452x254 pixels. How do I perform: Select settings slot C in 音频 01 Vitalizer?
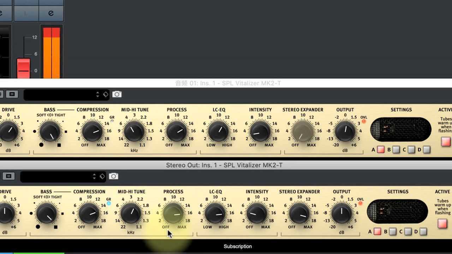[411, 150]
